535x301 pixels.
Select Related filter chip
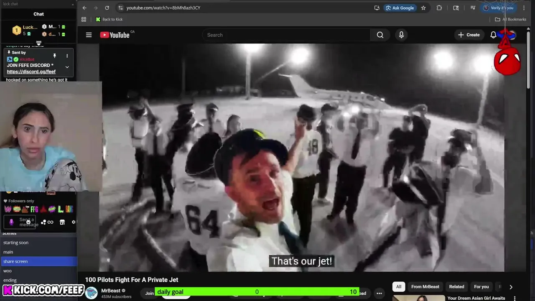456,287
